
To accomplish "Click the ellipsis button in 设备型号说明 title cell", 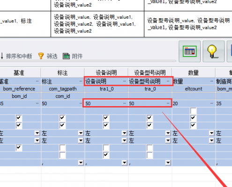I will coord(168,81).
